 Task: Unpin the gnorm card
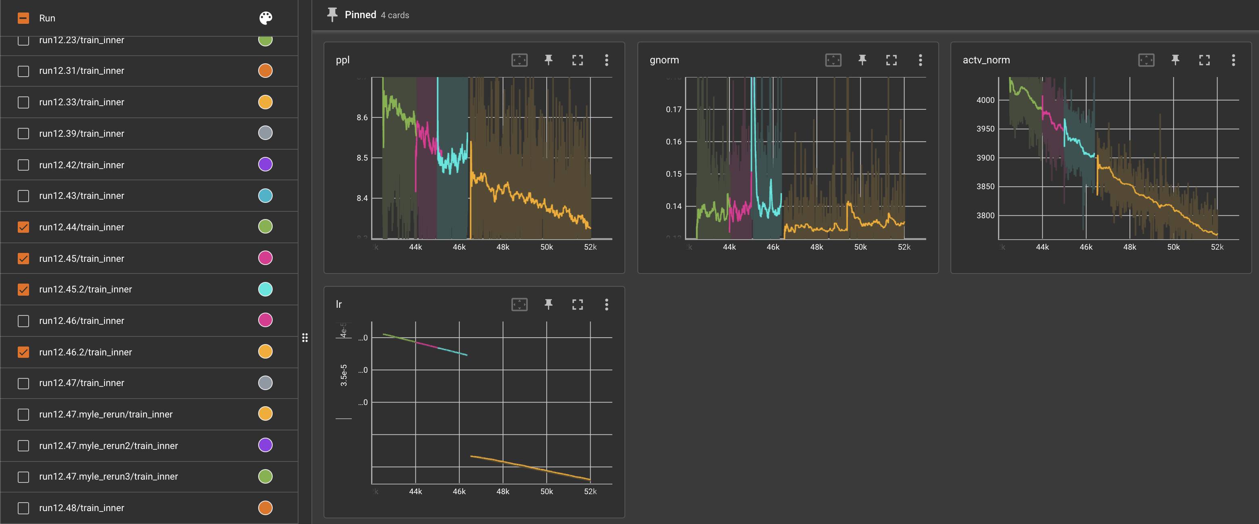[x=862, y=60]
